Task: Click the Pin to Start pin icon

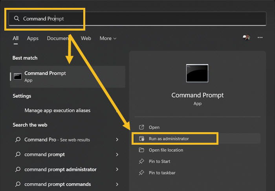Action: pyautogui.click(x=141, y=161)
